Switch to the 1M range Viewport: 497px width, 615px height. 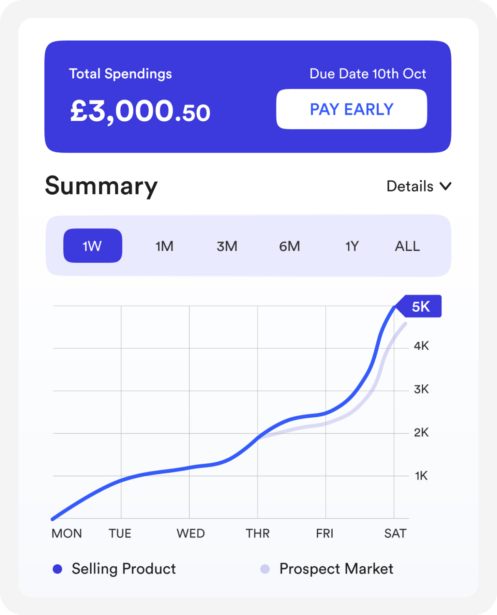[x=164, y=246]
